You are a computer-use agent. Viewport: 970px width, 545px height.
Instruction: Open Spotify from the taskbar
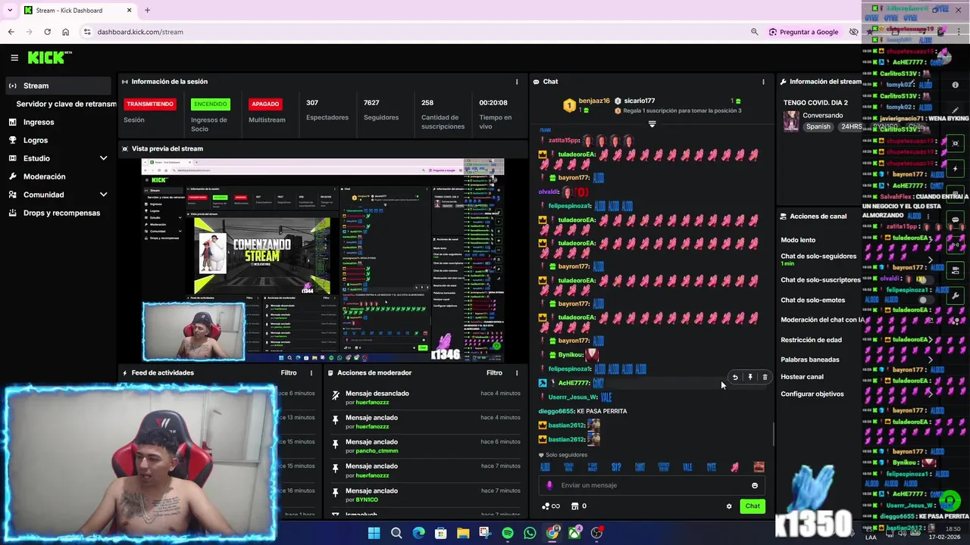tap(508, 533)
